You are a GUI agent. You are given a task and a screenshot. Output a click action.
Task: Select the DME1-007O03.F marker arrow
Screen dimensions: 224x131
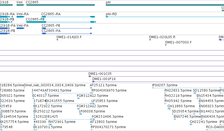tap(166, 45)
